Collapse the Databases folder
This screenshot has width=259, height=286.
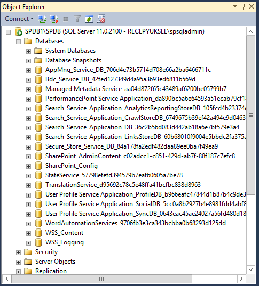(x=18, y=42)
